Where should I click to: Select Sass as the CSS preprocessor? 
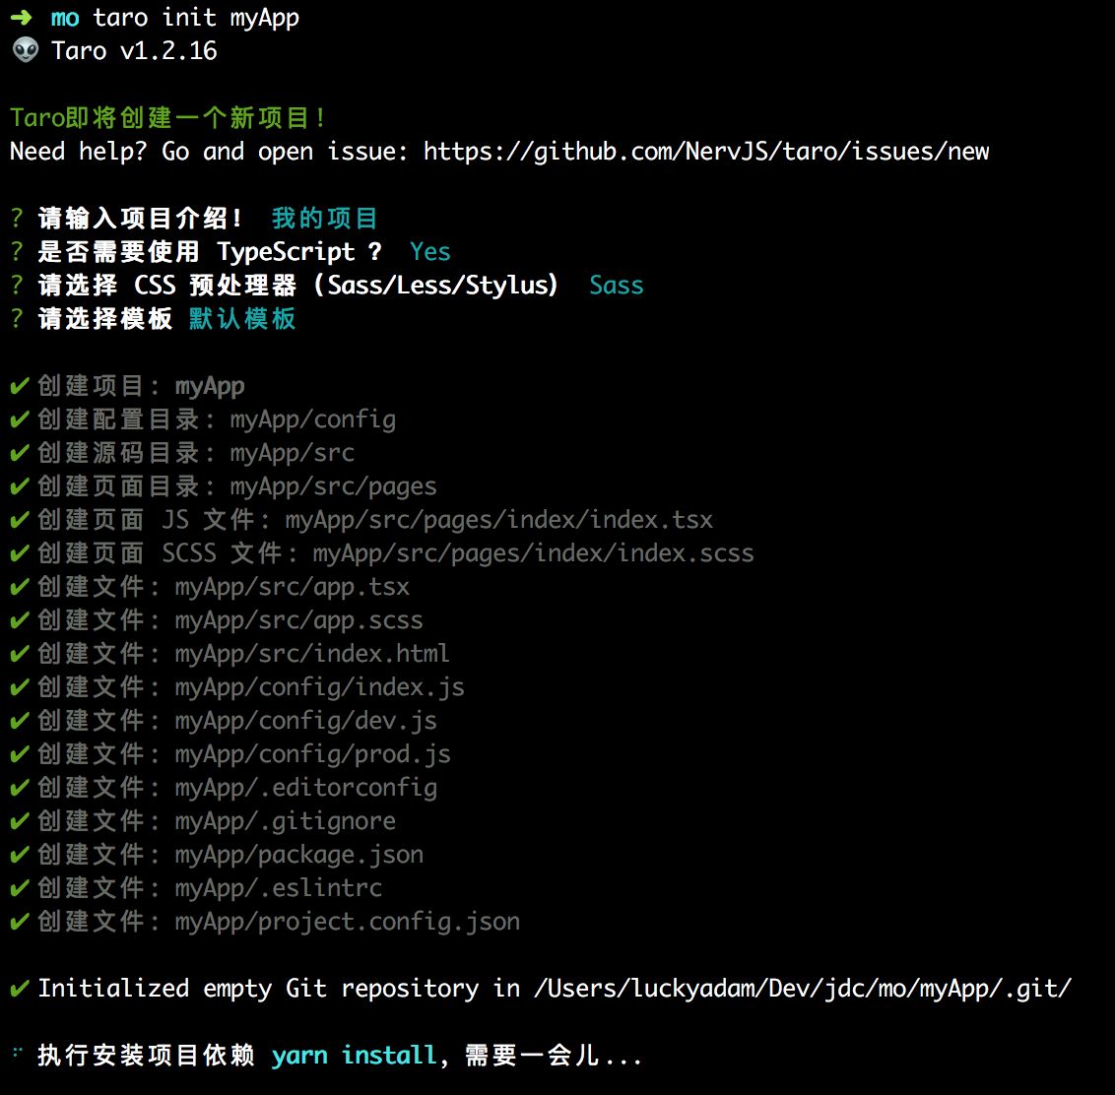(x=616, y=285)
